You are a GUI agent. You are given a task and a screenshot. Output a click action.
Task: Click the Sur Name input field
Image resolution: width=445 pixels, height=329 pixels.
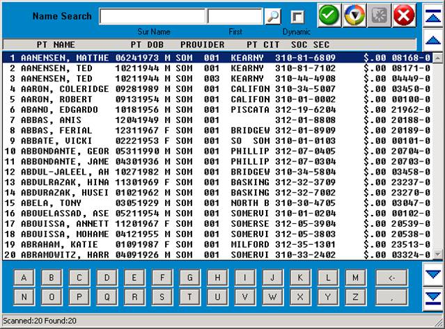pyautogui.click(x=152, y=16)
